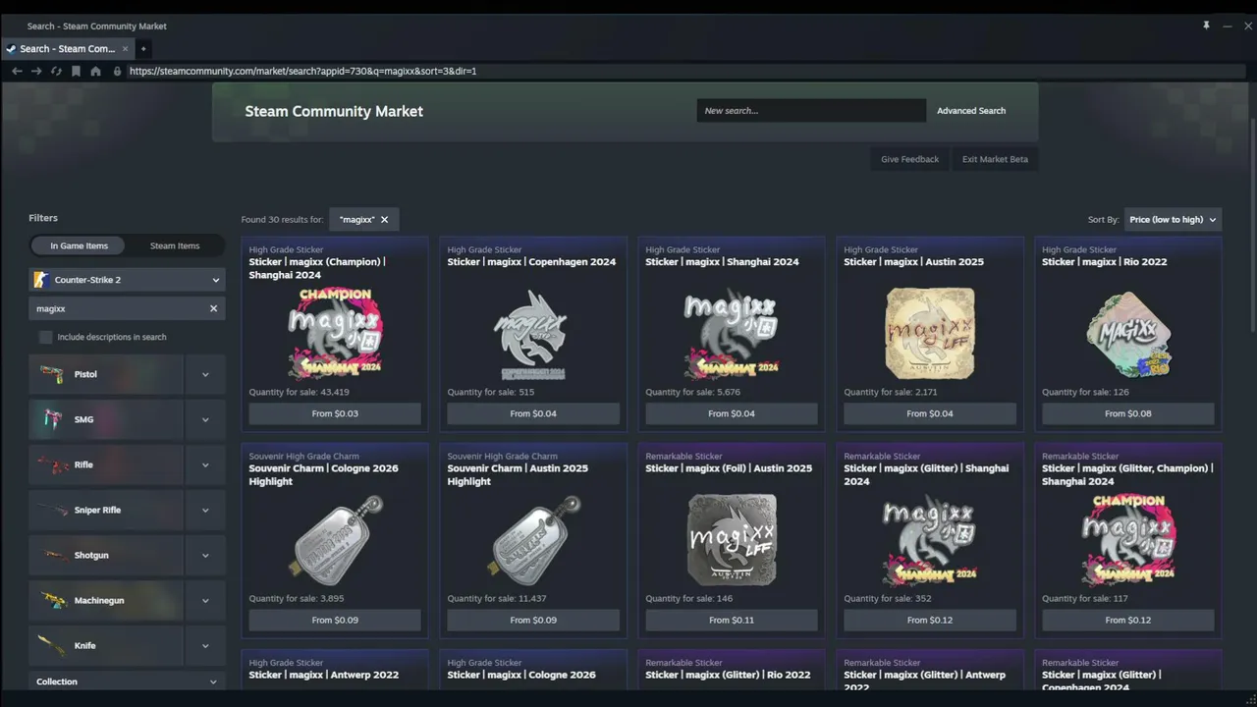
Task: View site security lock icon
Action: (117, 71)
